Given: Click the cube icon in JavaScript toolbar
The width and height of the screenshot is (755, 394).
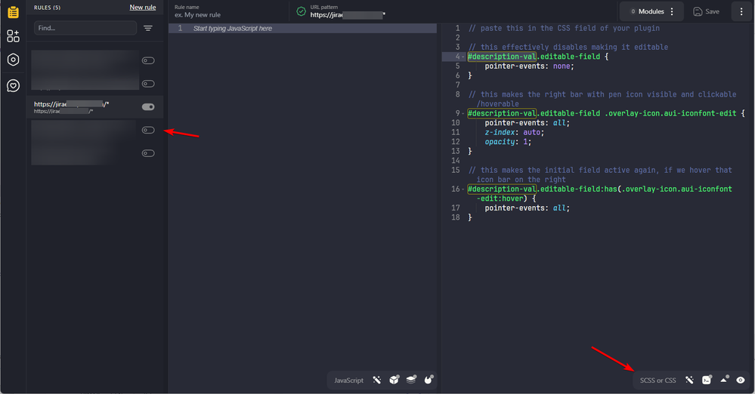Looking at the screenshot, I should pyautogui.click(x=395, y=380).
